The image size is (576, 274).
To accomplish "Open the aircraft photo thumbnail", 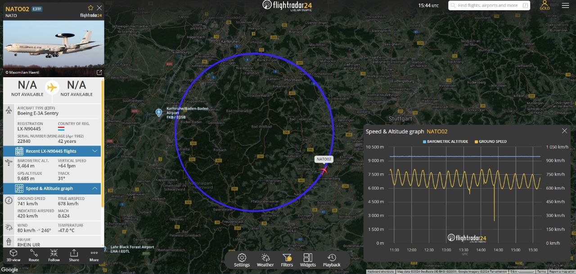I will coord(54,49).
